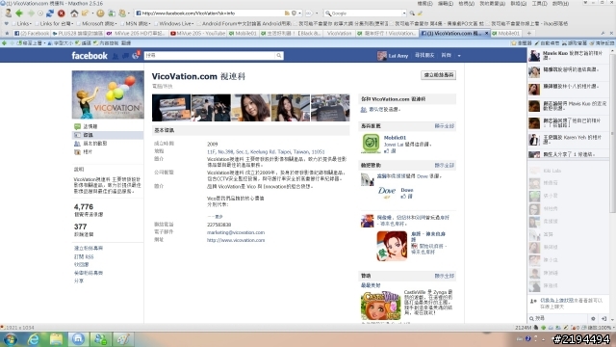Open the VicoVation balloon profile picture
This screenshot has width=616, height=347.
(108, 94)
